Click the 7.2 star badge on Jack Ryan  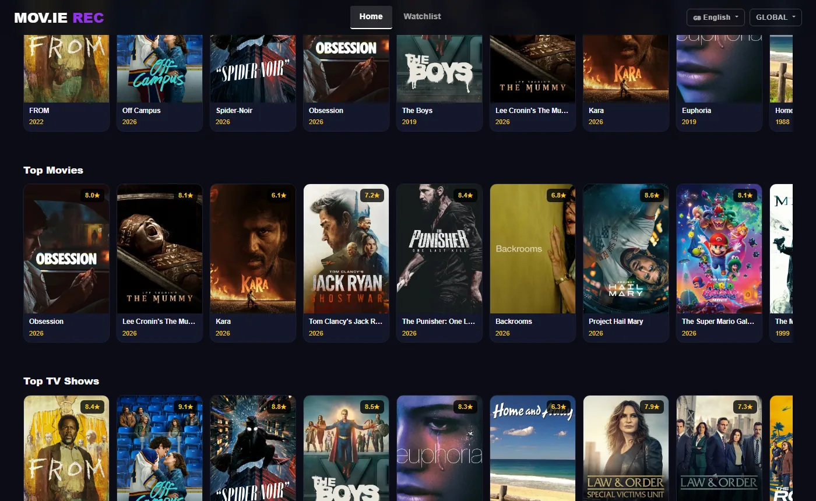[x=372, y=195]
